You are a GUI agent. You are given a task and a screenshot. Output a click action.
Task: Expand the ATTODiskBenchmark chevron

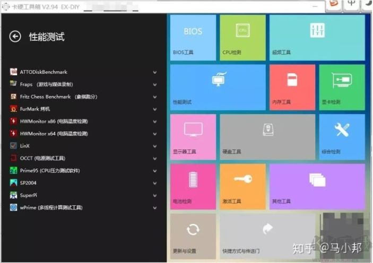click(155, 72)
